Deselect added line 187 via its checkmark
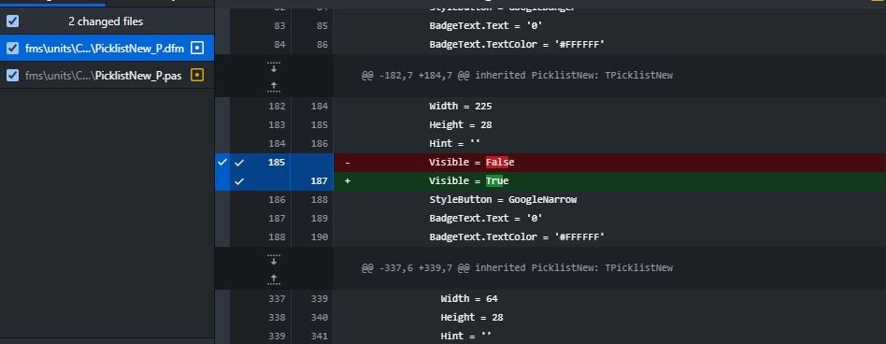Image resolution: width=886 pixels, height=344 pixels. tap(239, 181)
